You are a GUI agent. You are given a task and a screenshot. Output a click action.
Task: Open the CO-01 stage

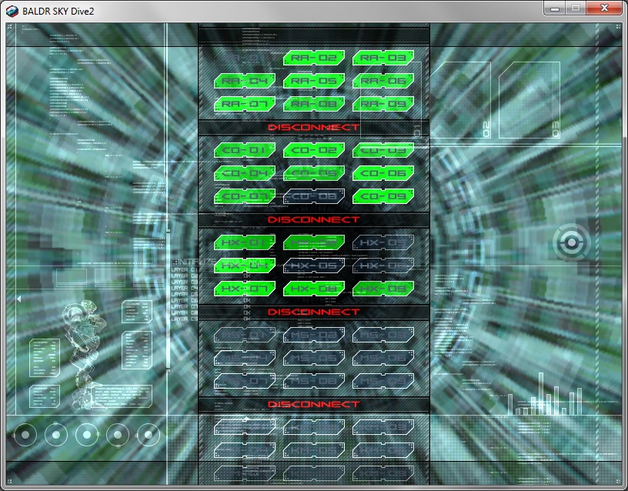coord(245,150)
